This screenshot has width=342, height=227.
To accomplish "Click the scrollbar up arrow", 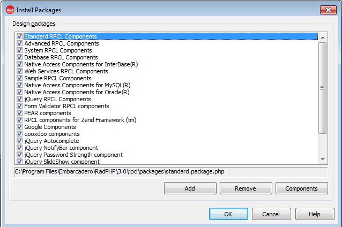I will pyautogui.click(x=323, y=37).
